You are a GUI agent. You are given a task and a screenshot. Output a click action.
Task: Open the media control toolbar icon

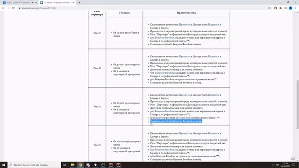[285, 8]
